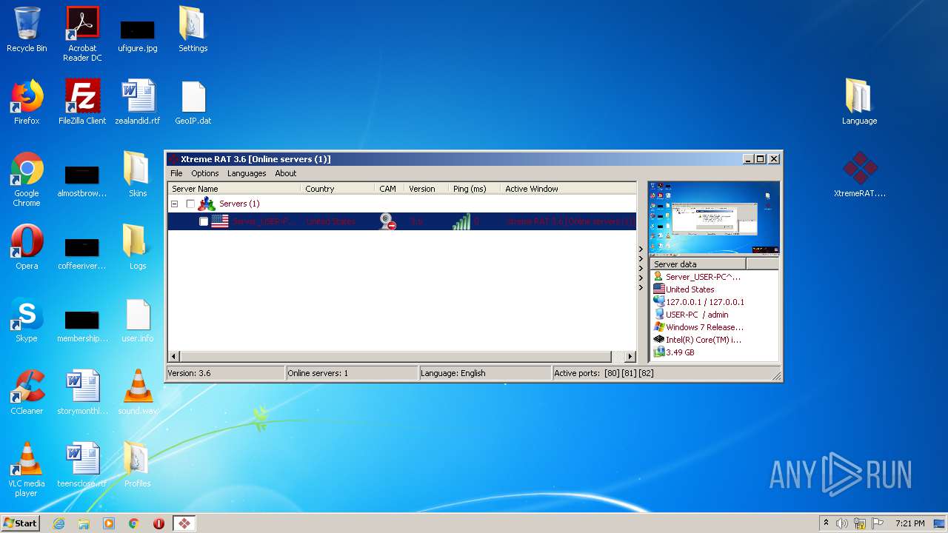Collapse the Servers (1) tree node
The height and width of the screenshot is (533, 948).
[175, 204]
